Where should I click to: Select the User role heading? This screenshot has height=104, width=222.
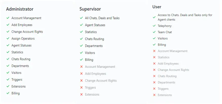[x=157, y=7]
